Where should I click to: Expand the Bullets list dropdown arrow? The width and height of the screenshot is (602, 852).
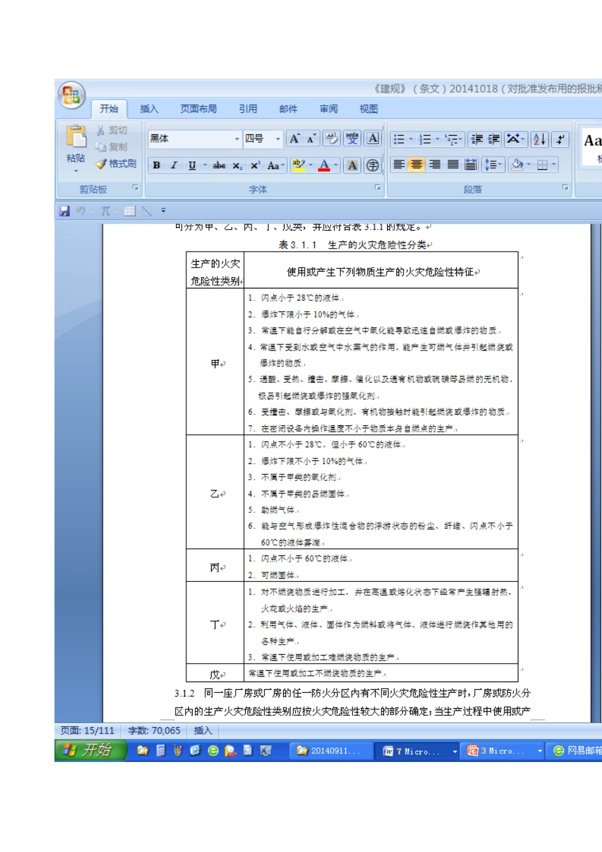[x=411, y=139]
